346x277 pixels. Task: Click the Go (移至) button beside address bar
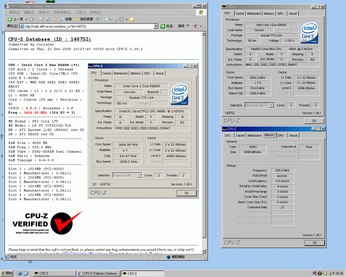[167, 26]
